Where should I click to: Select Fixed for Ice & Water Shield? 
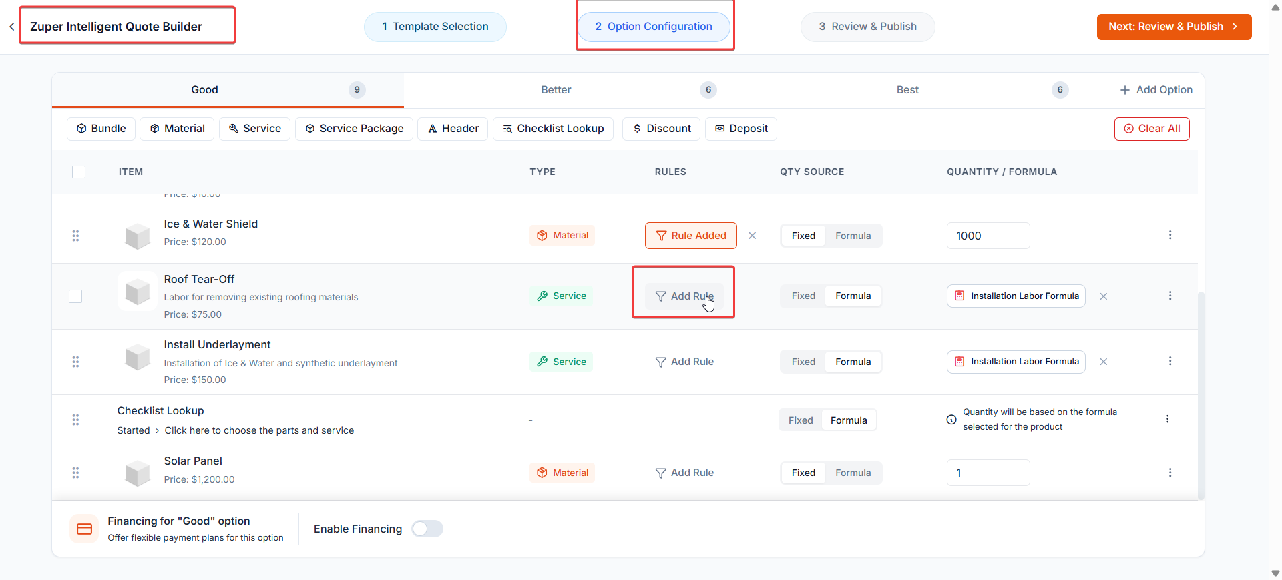[803, 236]
